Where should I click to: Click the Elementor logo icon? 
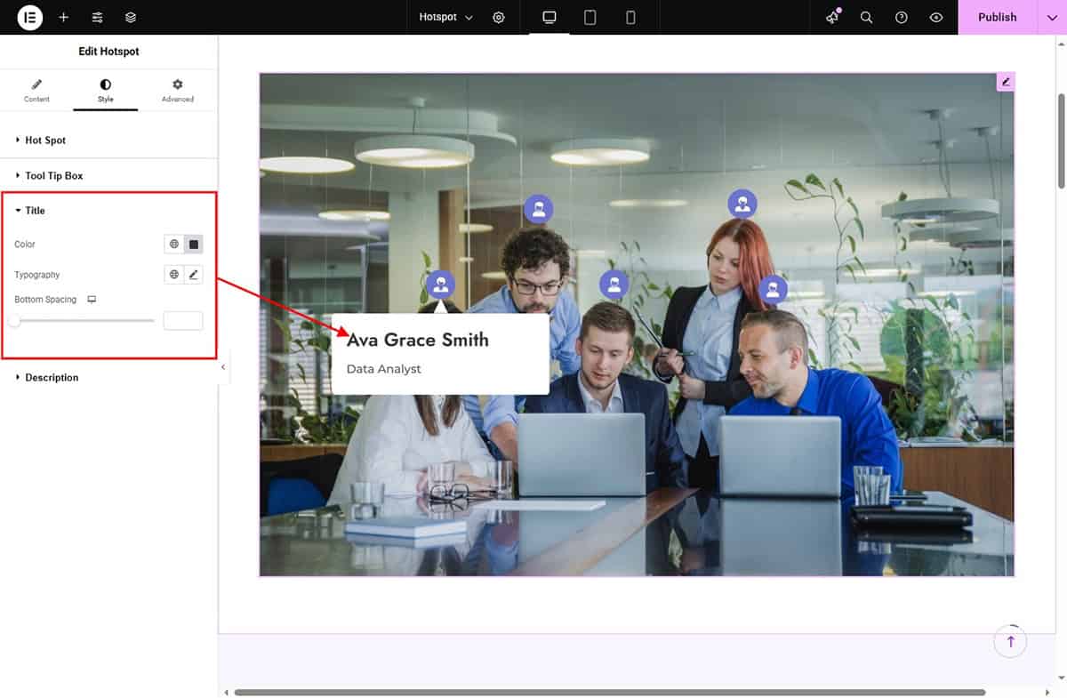pyautogui.click(x=30, y=17)
